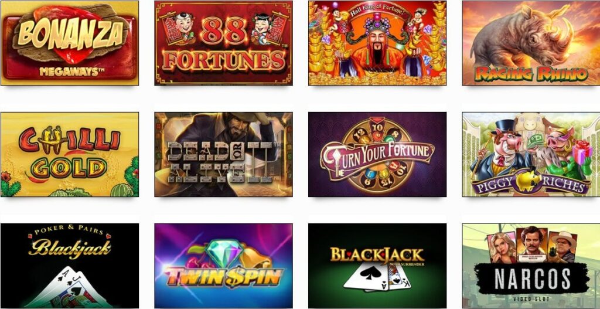Open the Turn Your Fortune slot
This screenshot has width=600, height=309.
pyautogui.click(x=377, y=154)
